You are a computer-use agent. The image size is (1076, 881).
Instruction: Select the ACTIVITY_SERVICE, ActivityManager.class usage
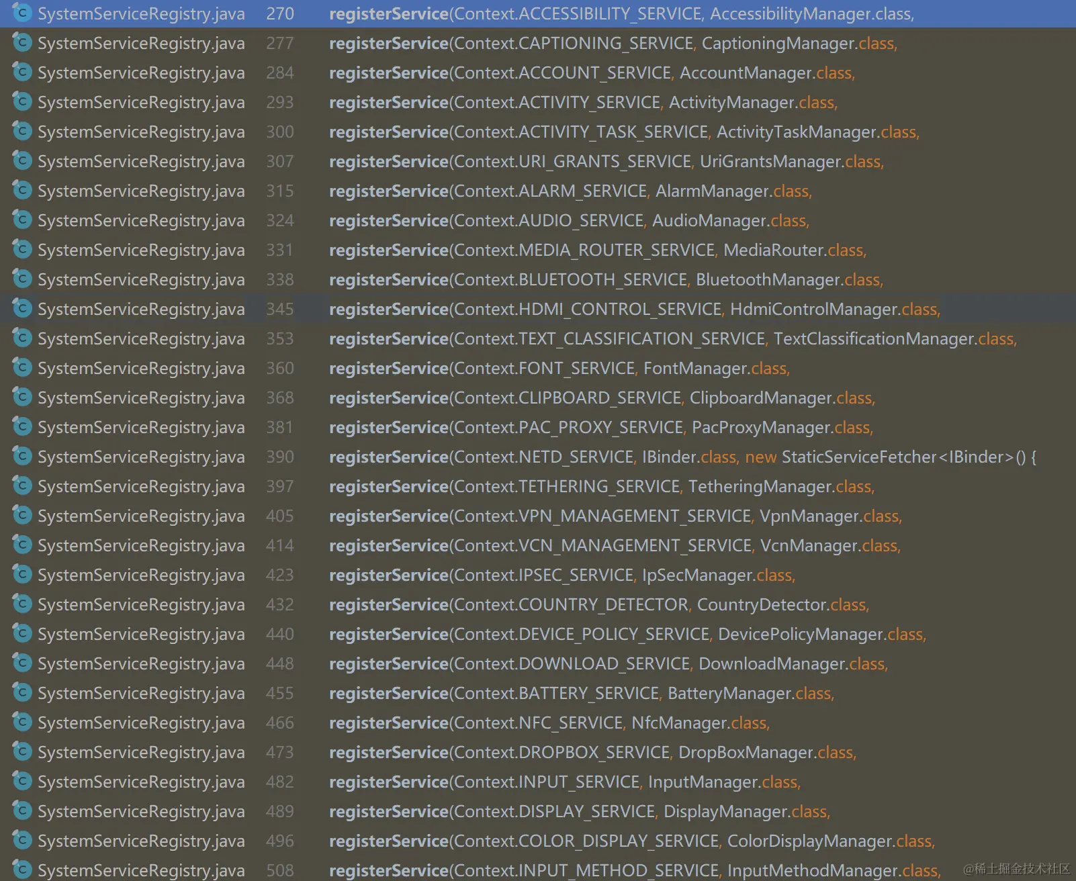583,103
